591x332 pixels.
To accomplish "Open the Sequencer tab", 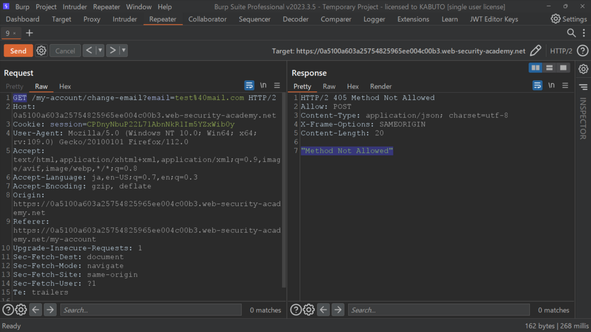I will coord(255,19).
